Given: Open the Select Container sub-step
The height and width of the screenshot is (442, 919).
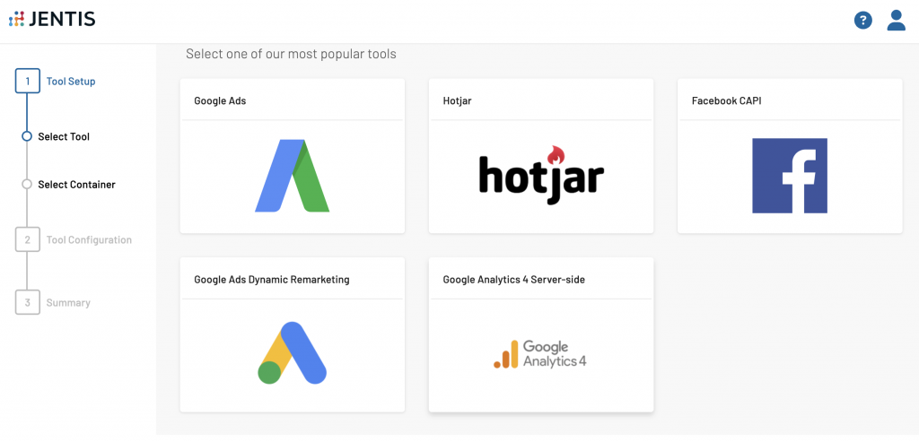Looking at the screenshot, I should pyautogui.click(x=77, y=185).
